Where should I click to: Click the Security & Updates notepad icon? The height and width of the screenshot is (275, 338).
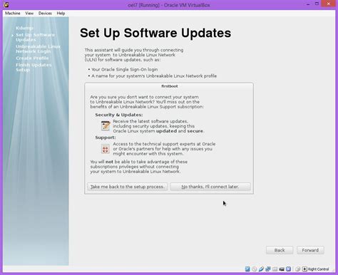[106, 125]
